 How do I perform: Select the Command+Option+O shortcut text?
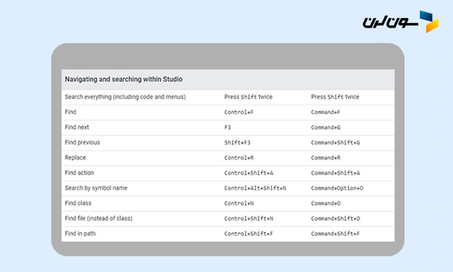tap(337, 188)
